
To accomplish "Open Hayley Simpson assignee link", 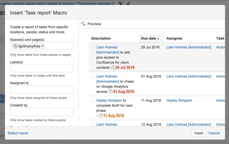I will [179, 100].
